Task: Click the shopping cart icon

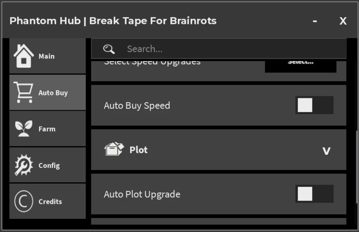Action: (x=23, y=92)
